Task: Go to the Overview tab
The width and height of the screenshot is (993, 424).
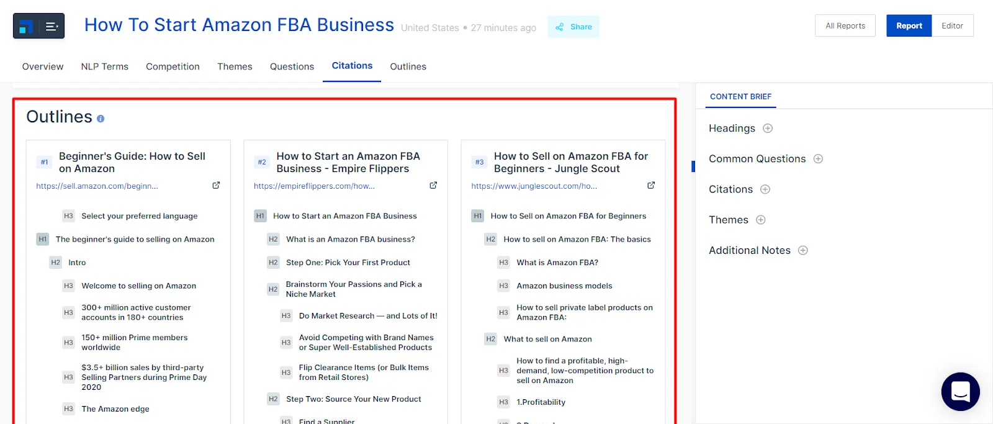Action: (43, 66)
